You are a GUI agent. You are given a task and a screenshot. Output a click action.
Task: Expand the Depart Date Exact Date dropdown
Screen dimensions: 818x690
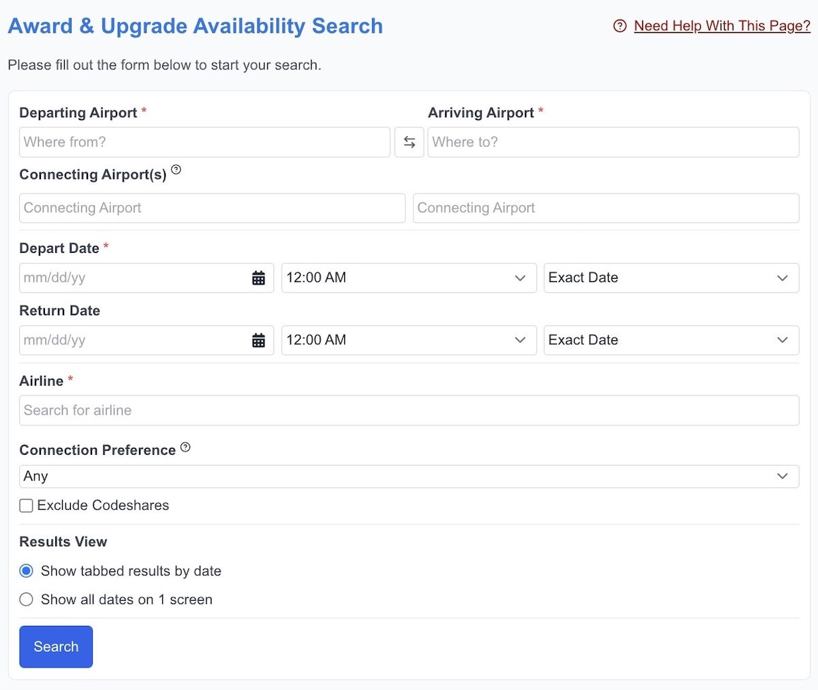[x=671, y=277]
